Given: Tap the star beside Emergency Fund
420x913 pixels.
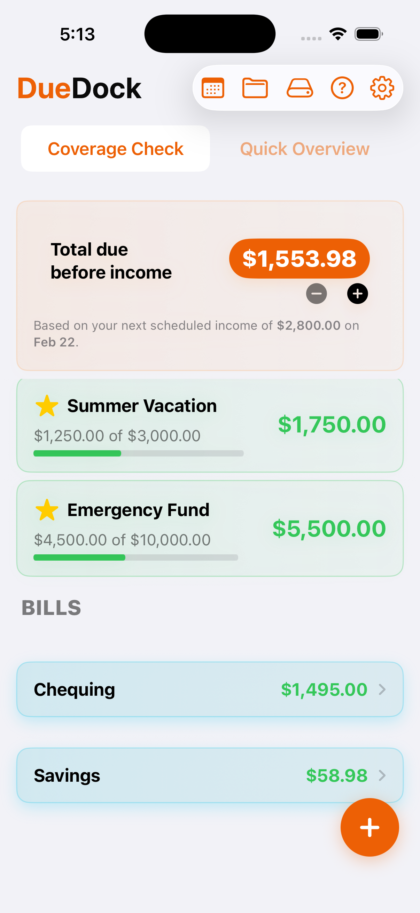Looking at the screenshot, I should pyautogui.click(x=47, y=510).
